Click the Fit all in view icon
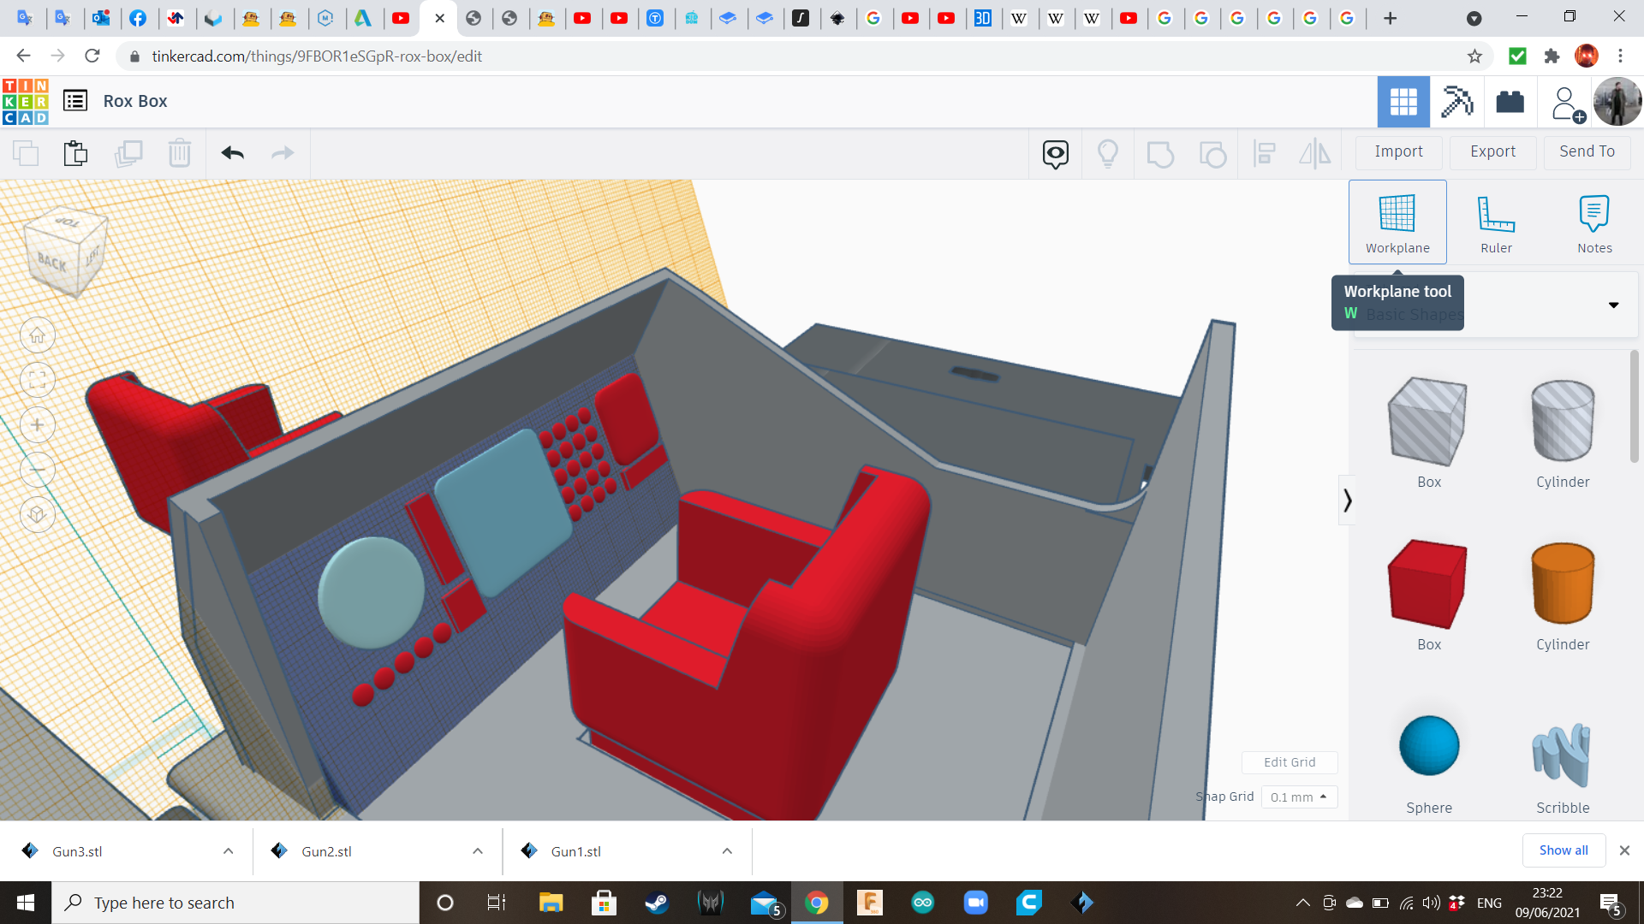The width and height of the screenshot is (1644, 924). point(38,380)
